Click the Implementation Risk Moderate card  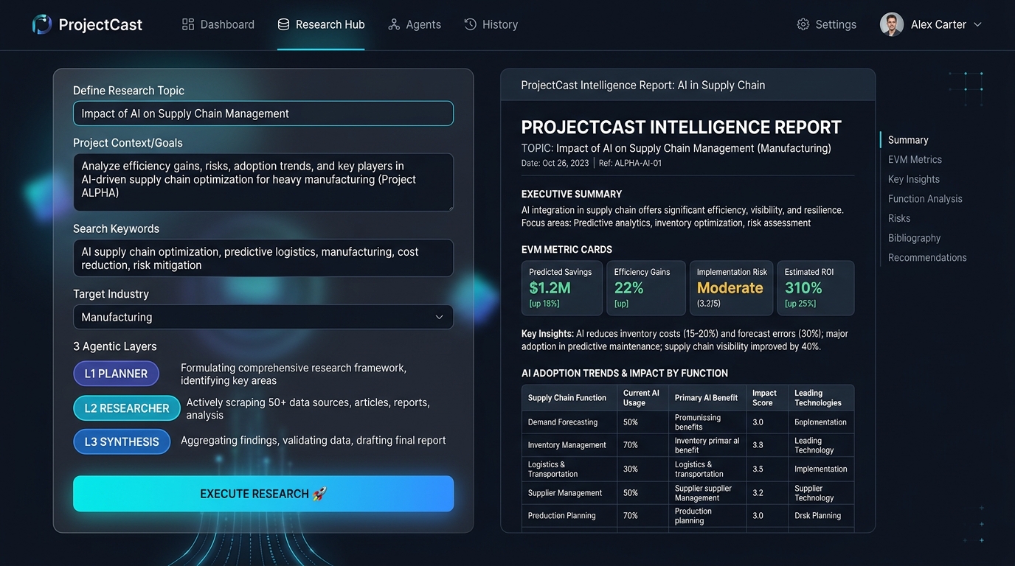pyautogui.click(x=732, y=287)
